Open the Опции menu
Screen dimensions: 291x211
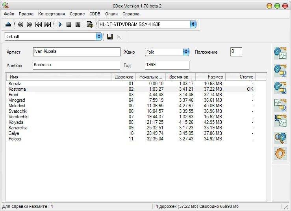(x=111, y=14)
